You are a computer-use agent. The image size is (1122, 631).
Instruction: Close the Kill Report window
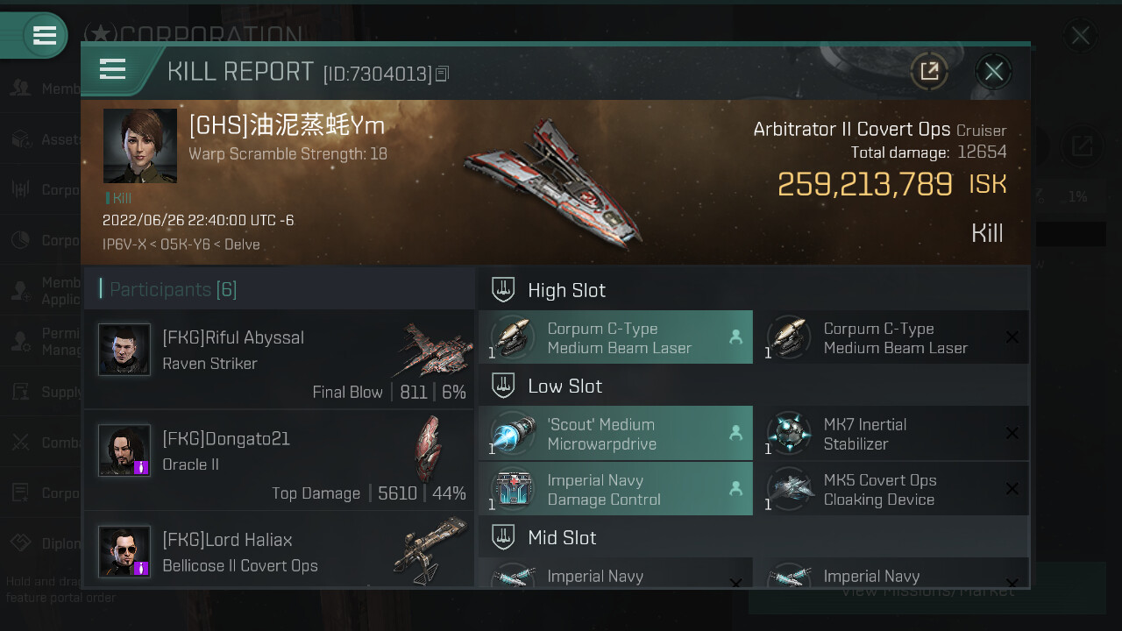993,71
